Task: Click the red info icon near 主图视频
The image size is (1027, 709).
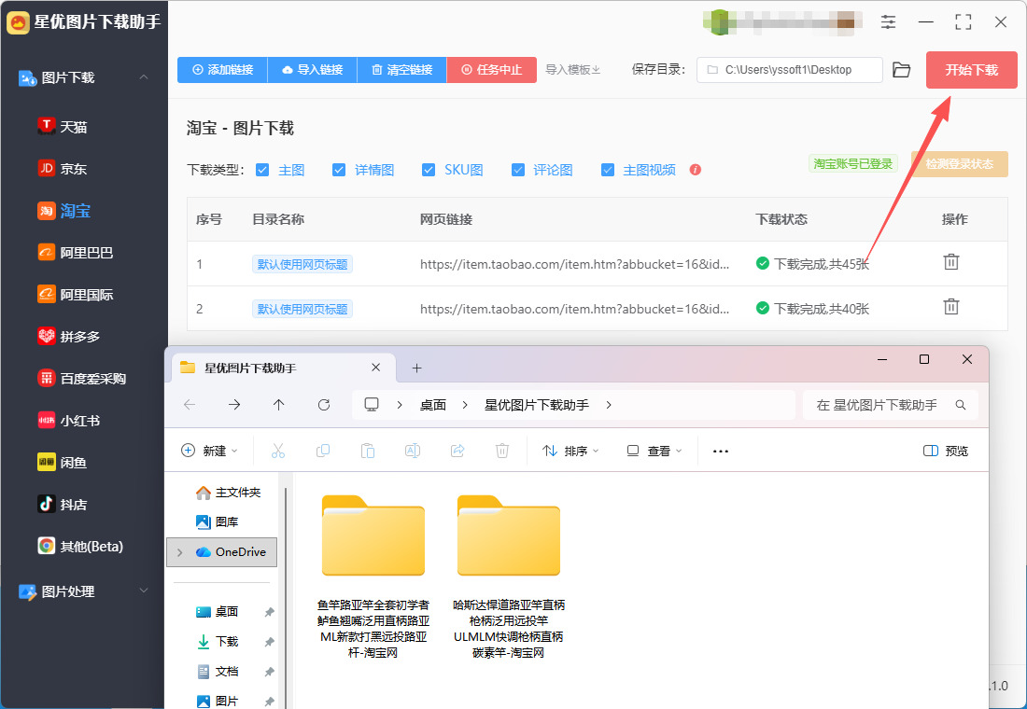Action: click(x=695, y=170)
